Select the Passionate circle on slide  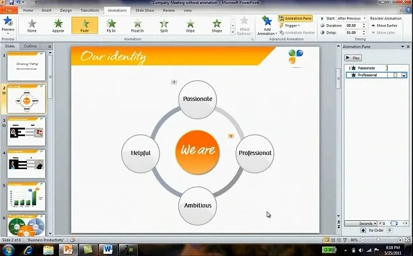(x=198, y=100)
